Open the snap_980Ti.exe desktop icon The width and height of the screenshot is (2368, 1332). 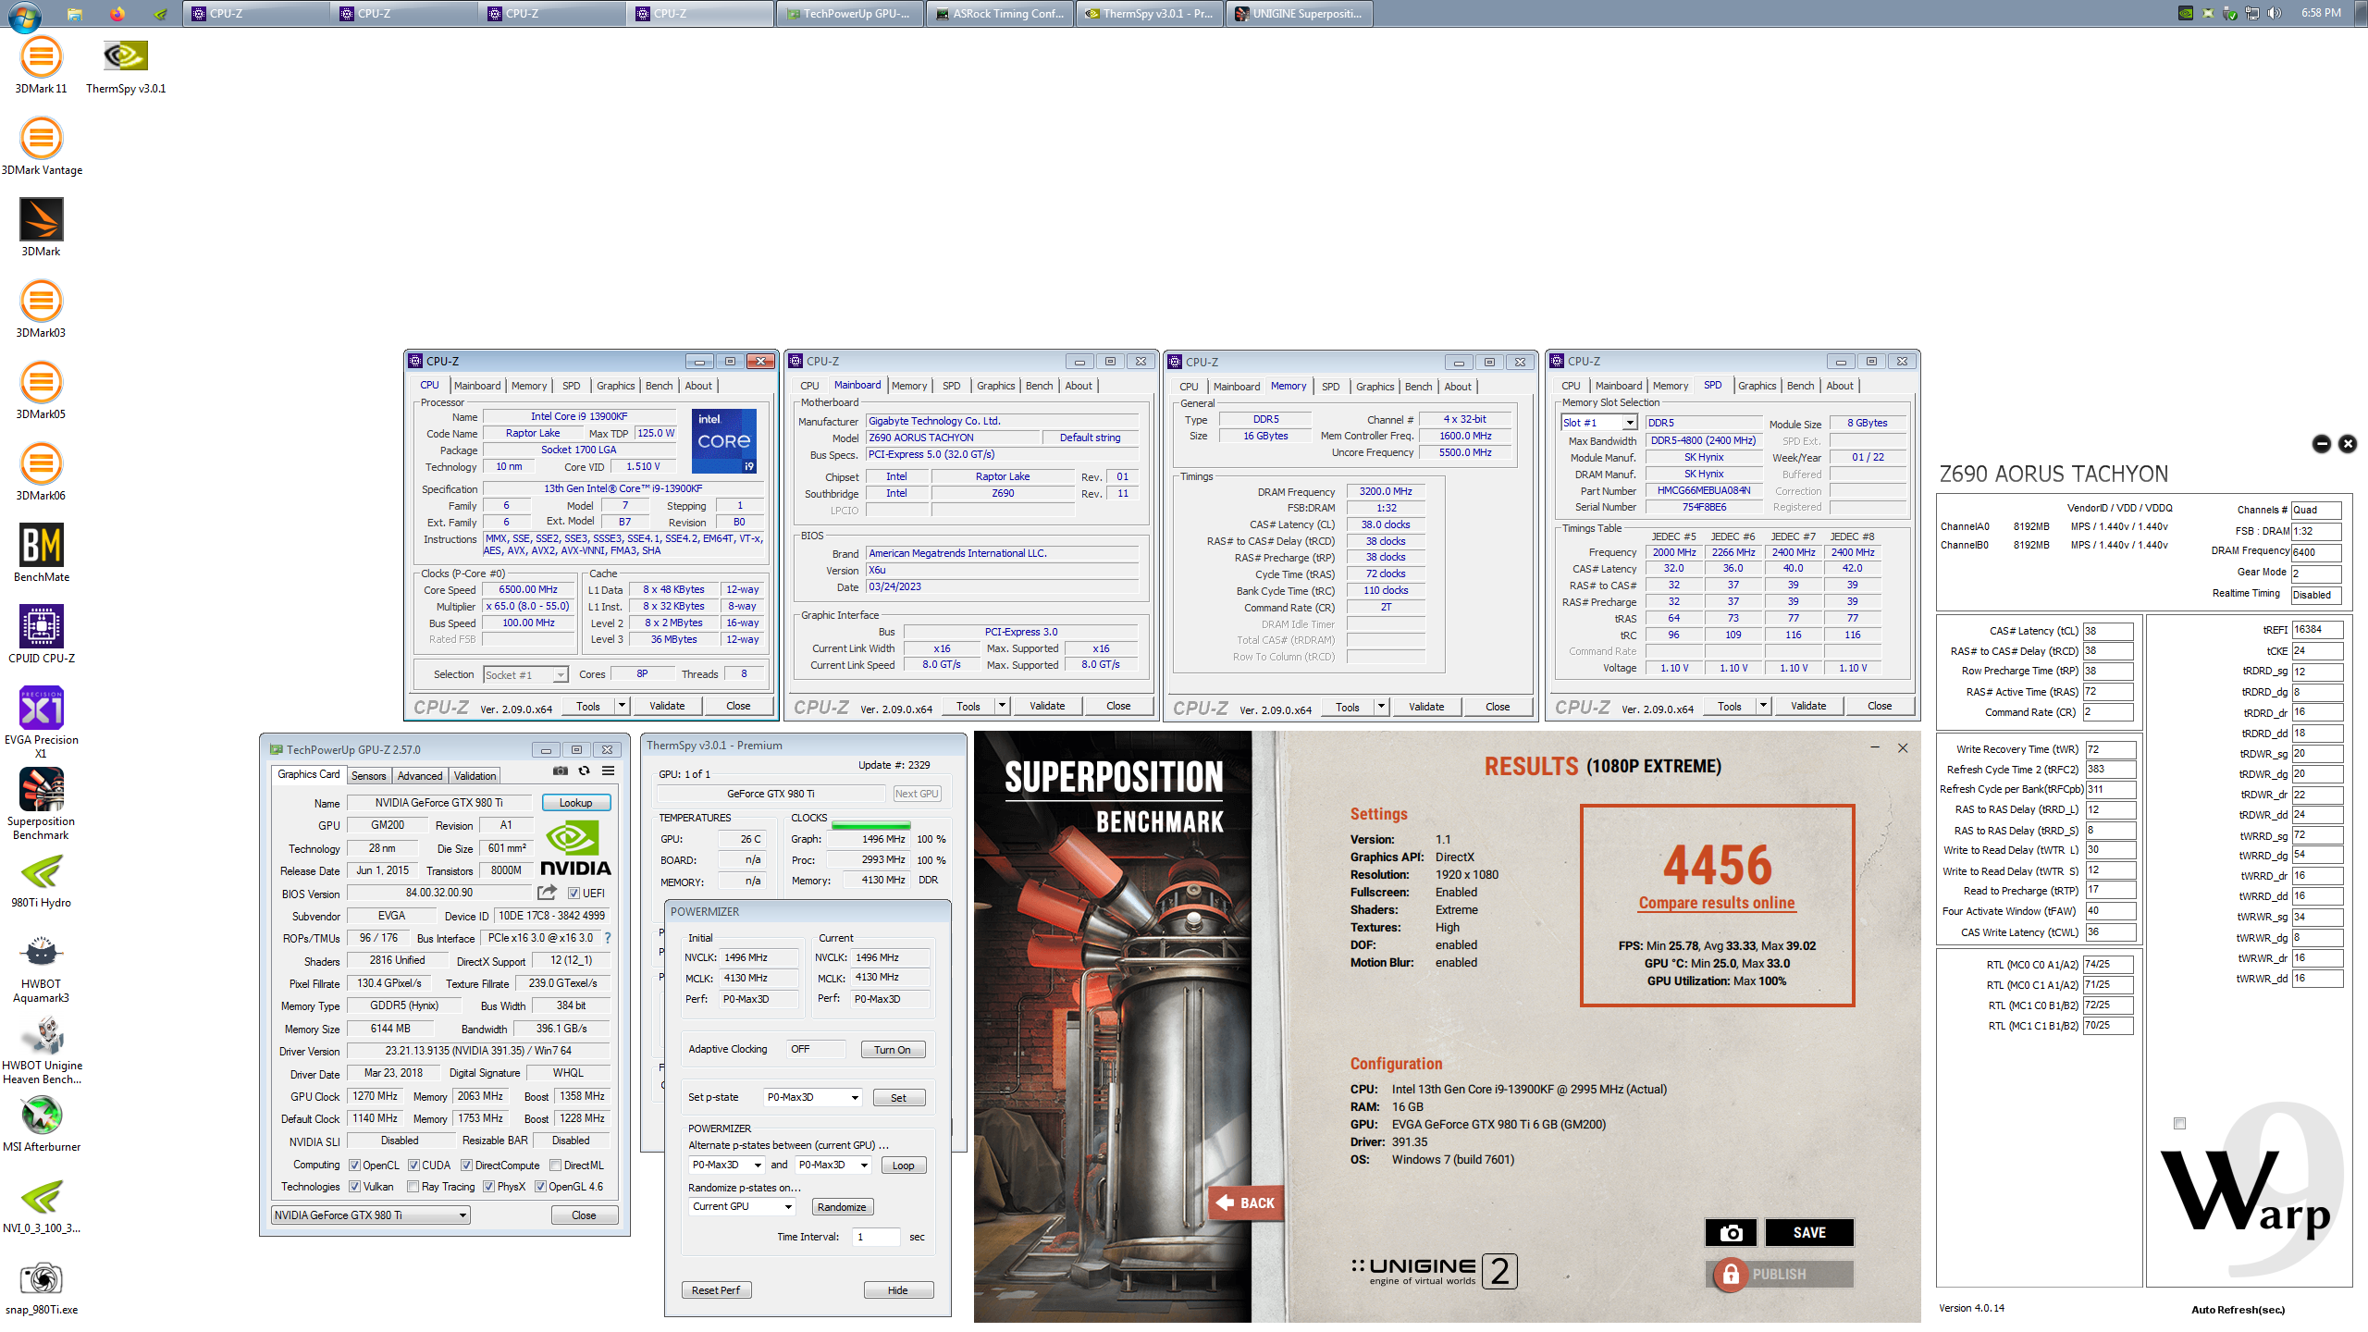(x=42, y=1288)
